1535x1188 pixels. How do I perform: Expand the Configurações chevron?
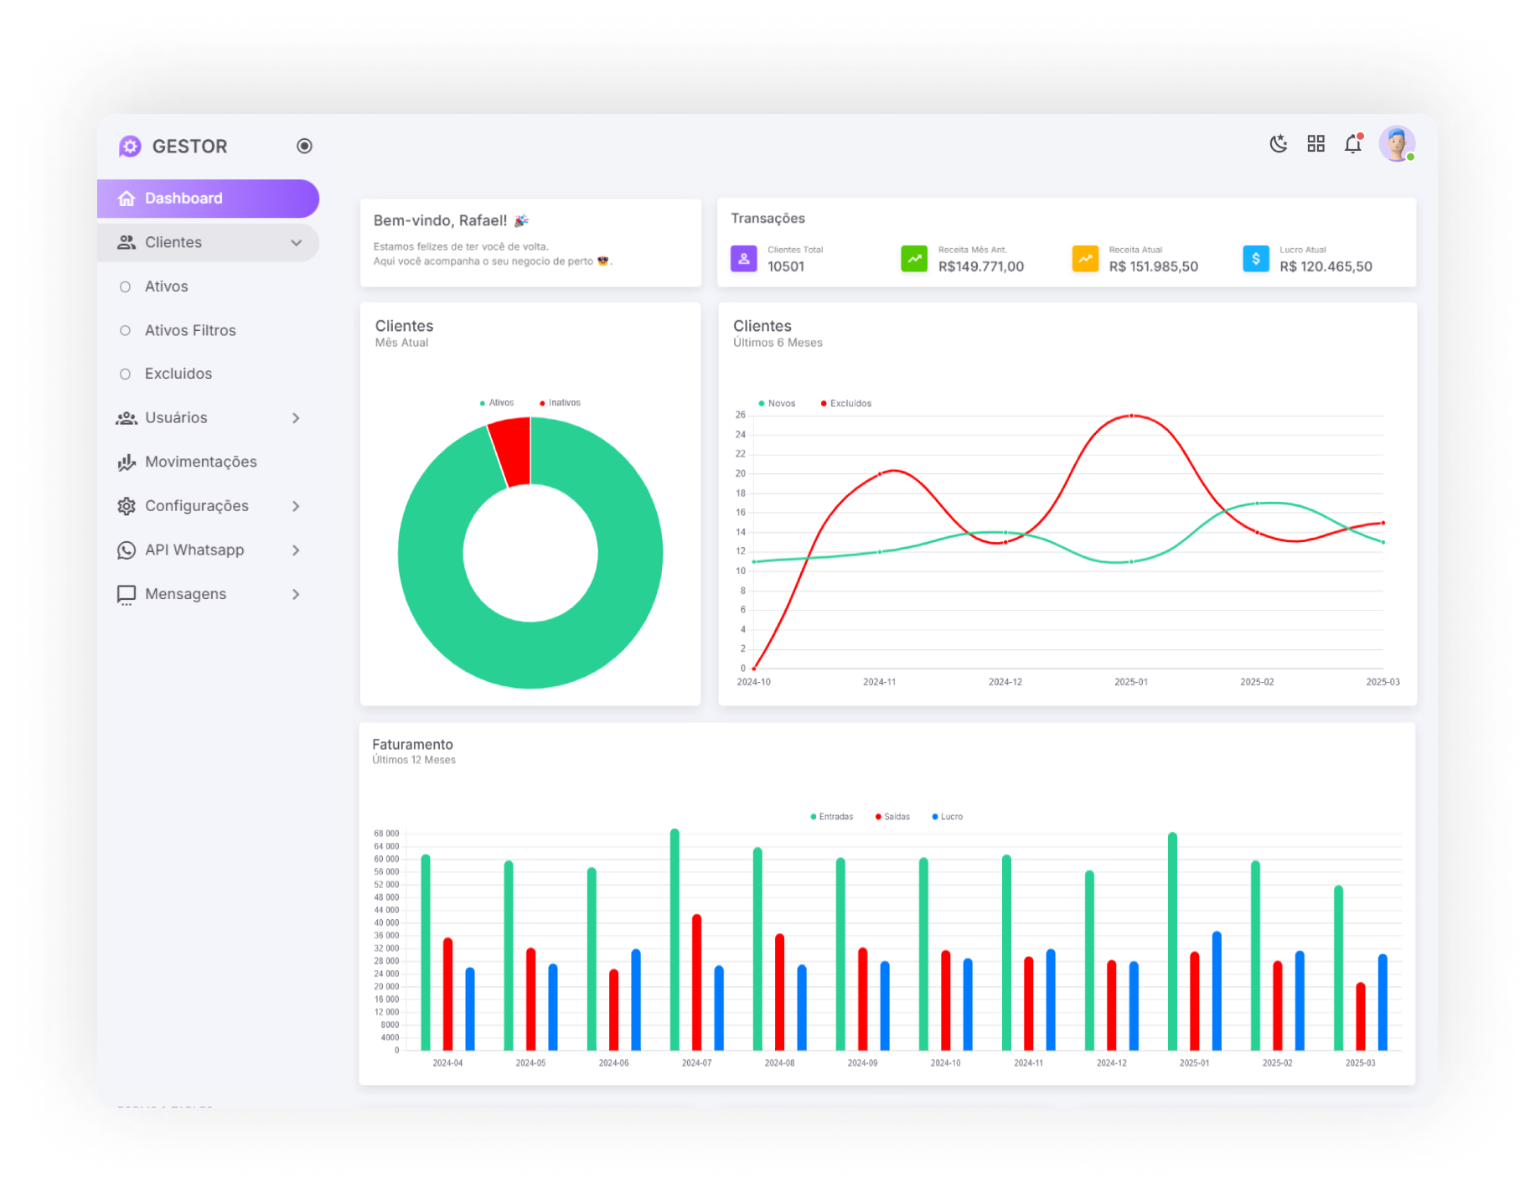pos(296,506)
